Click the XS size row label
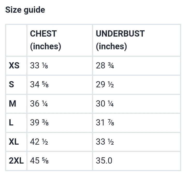 pyautogui.click(x=14, y=66)
